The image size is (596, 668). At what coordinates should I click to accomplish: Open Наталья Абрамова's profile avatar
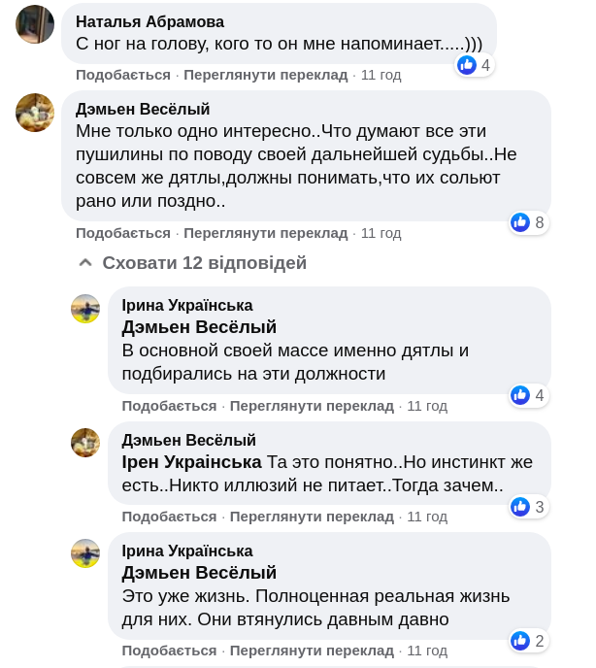coord(35,24)
